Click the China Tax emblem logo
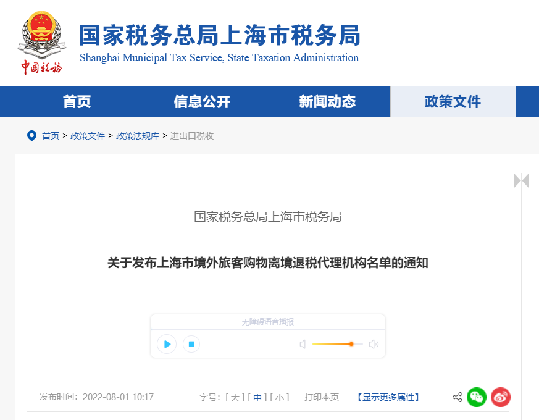The width and height of the screenshot is (539, 420). [x=41, y=43]
